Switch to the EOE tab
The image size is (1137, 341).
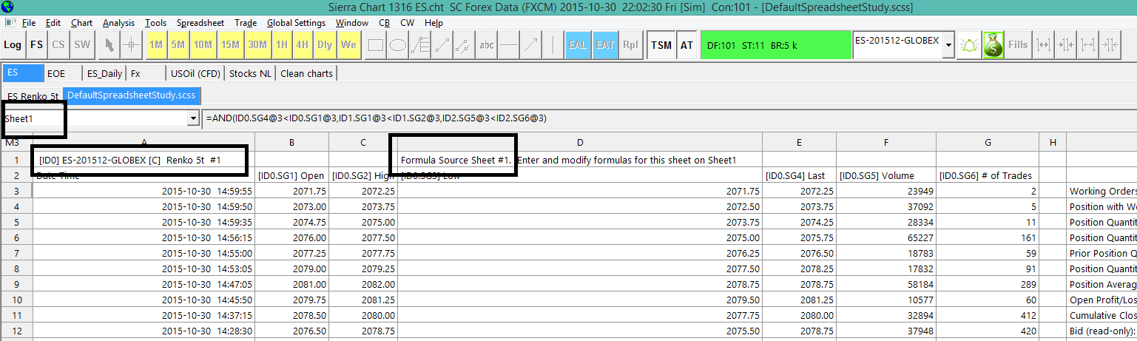(56, 73)
